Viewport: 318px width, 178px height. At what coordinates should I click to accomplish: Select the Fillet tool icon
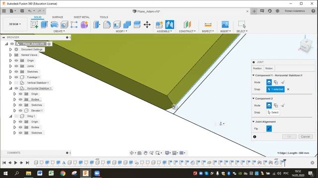coord(107,25)
